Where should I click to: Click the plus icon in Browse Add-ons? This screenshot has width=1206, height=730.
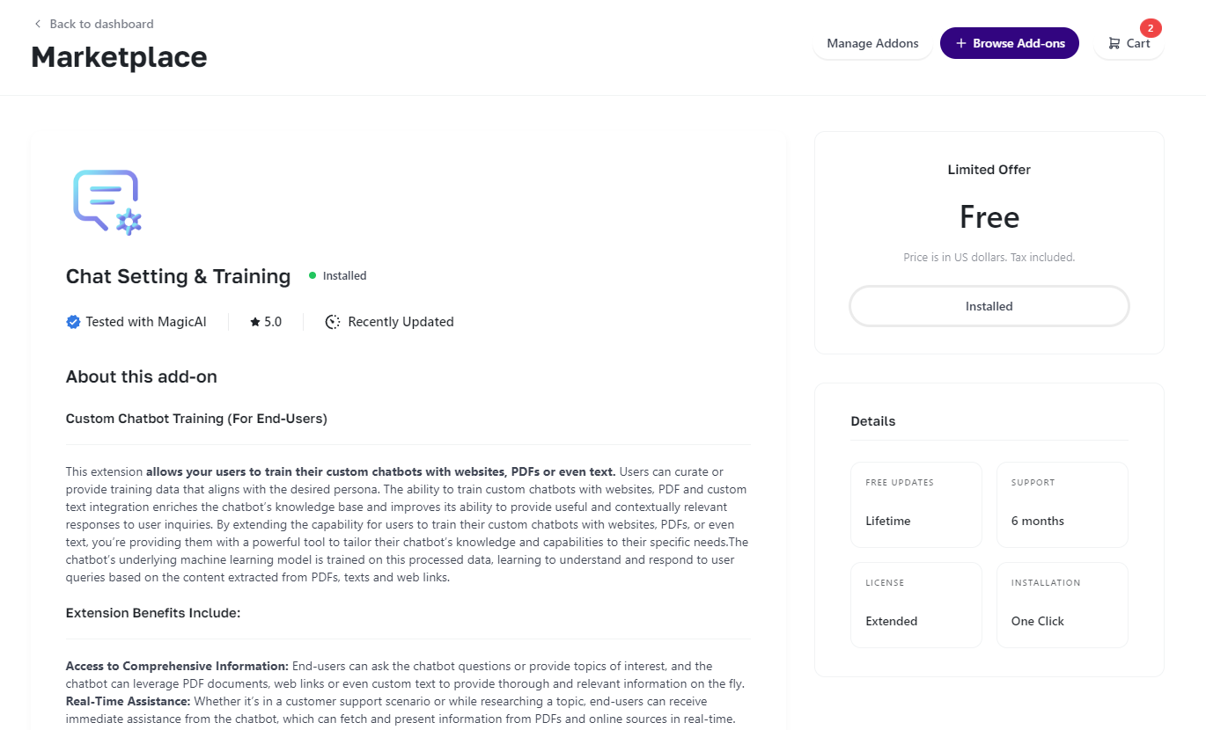960,43
